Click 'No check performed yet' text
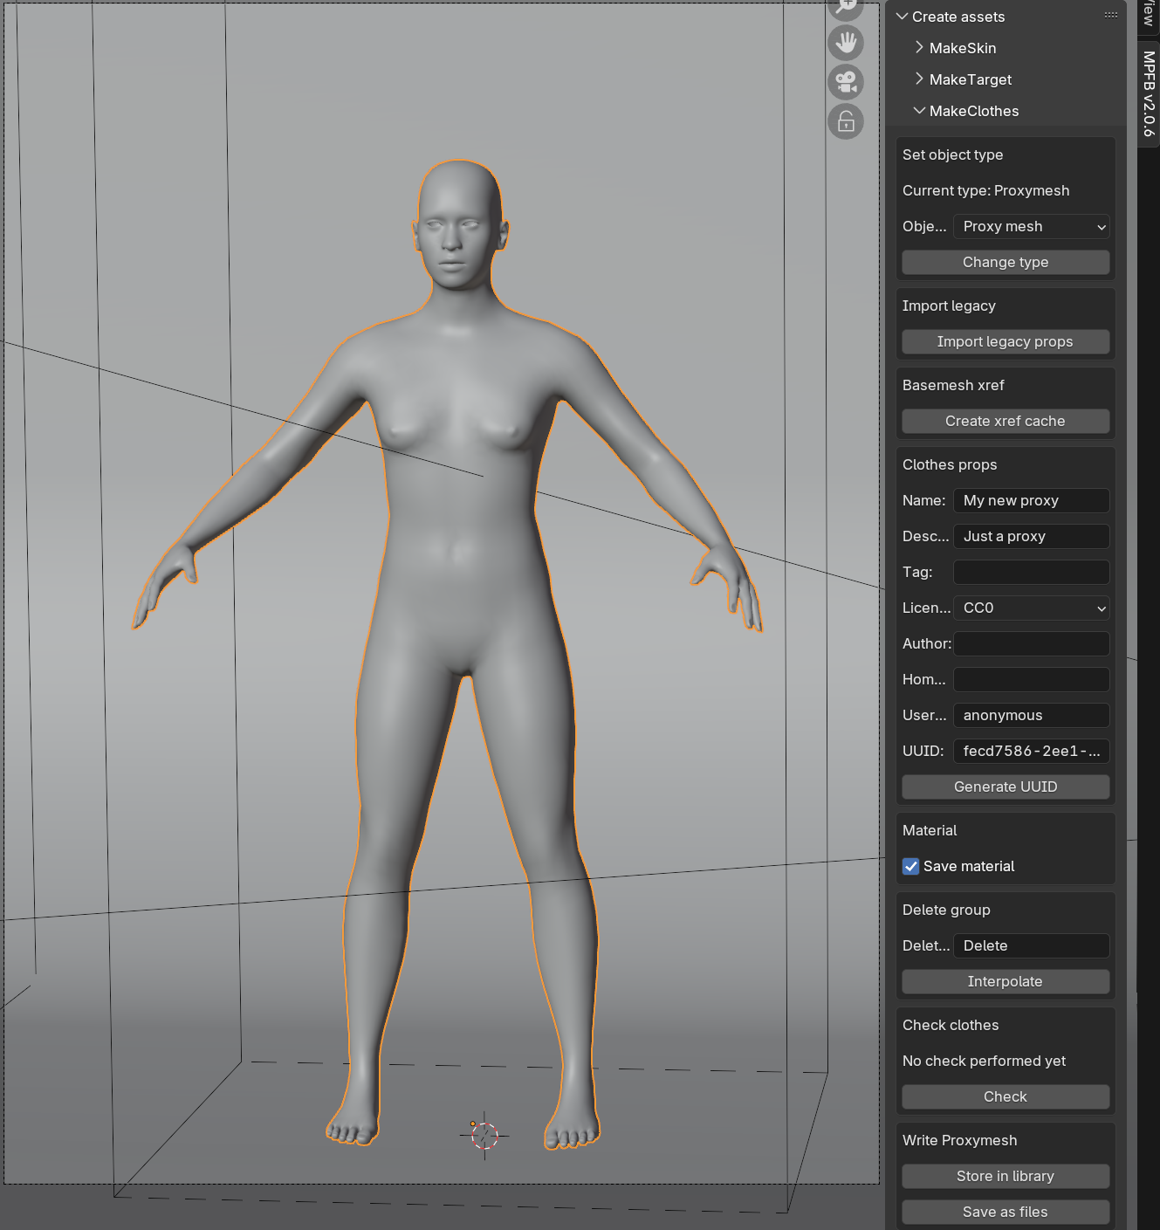Screen dimensions: 1160x1230 click(984, 1061)
